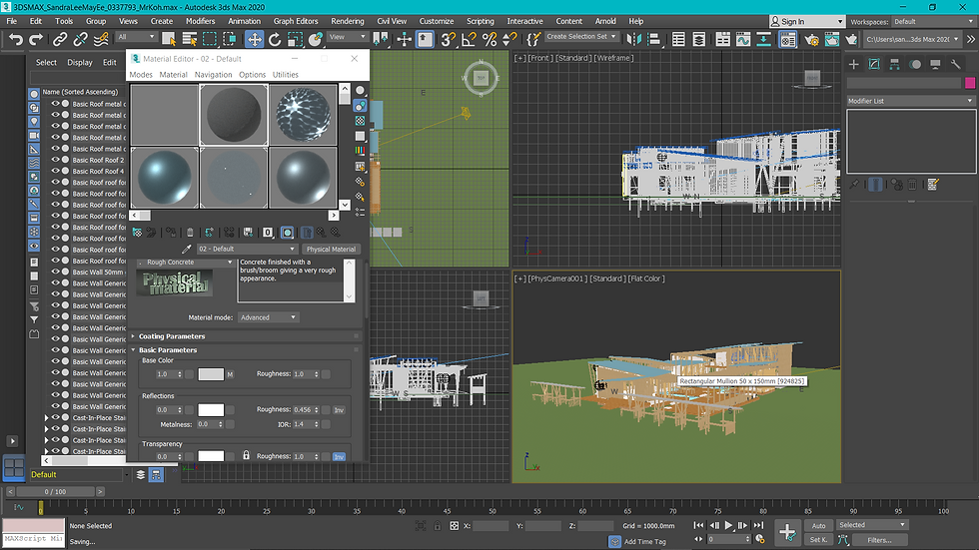979x550 pixels.
Task: Open the Rough Concrete preset dropdown
Action: tap(186, 262)
